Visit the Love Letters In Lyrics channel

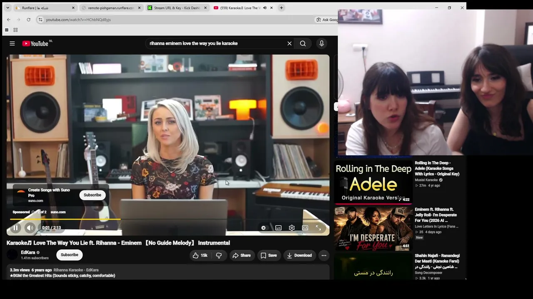[436, 227]
